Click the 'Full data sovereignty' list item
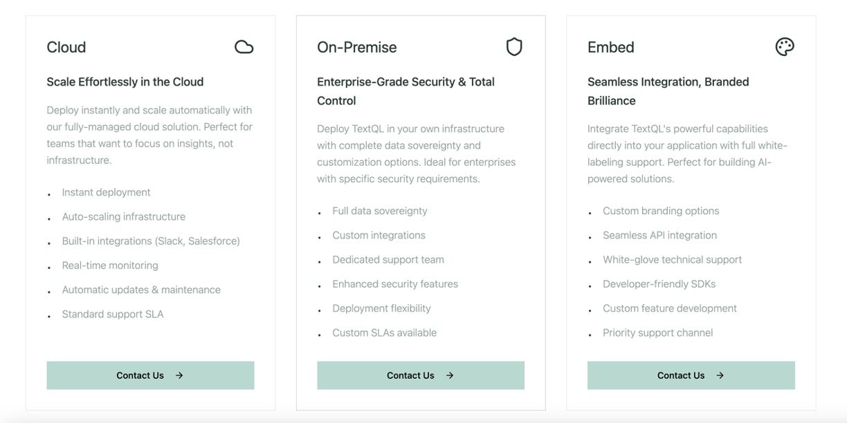This screenshot has height=423, width=847. [x=380, y=211]
